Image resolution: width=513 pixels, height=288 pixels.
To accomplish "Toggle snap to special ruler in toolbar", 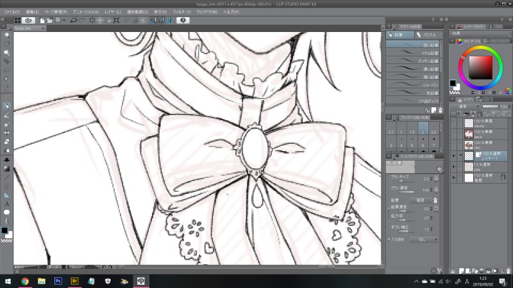I will tap(162, 20).
